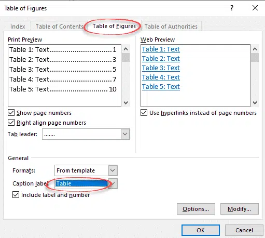Click the Help question mark icon
Viewport: 265px width, 238px height.
[x=232, y=8]
